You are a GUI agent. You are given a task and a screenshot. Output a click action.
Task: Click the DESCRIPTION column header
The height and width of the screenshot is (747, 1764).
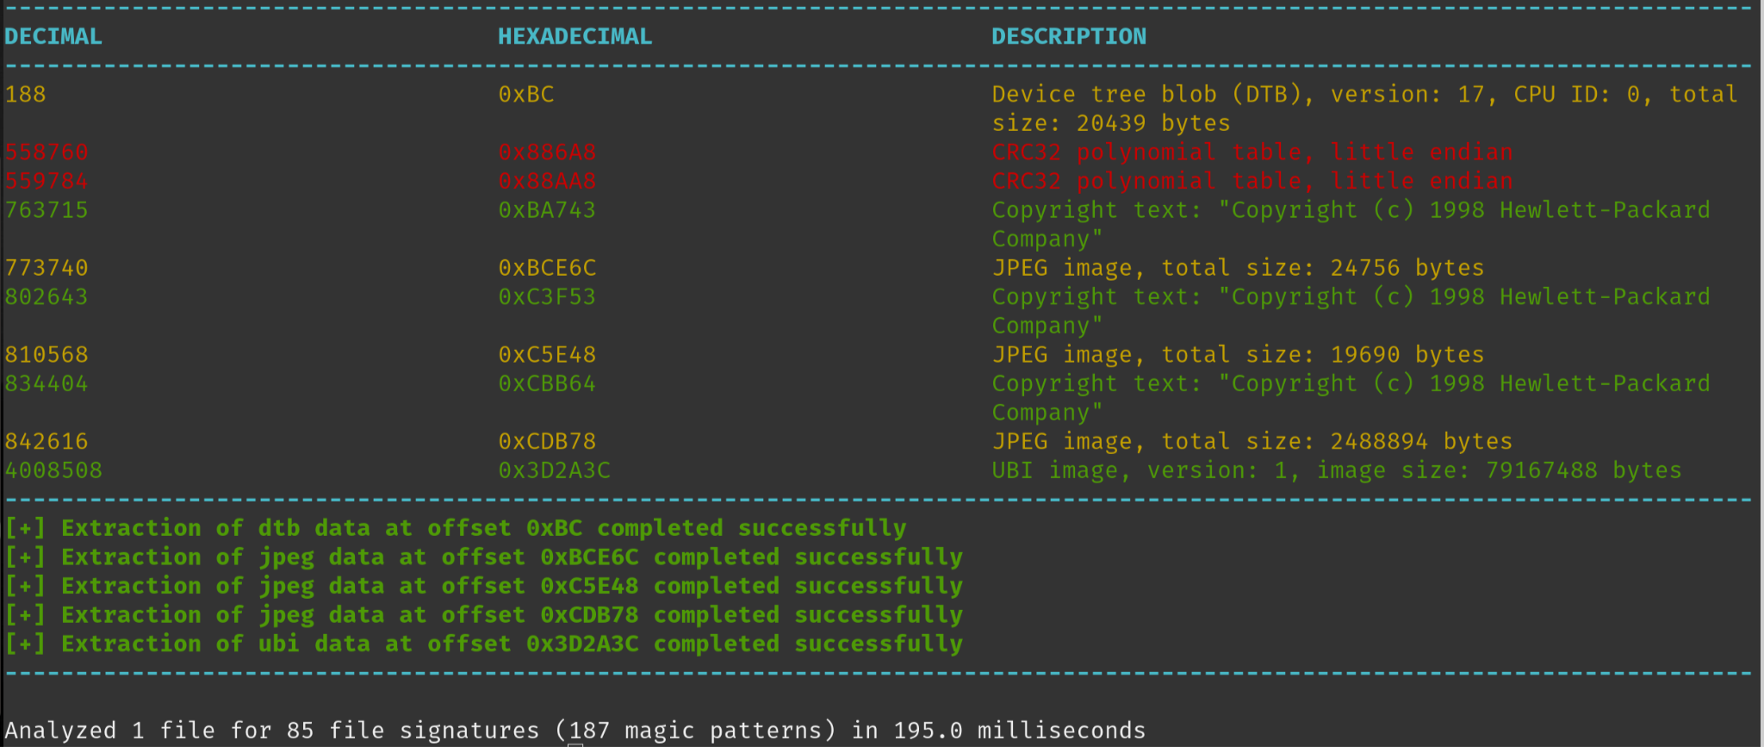(1069, 36)
